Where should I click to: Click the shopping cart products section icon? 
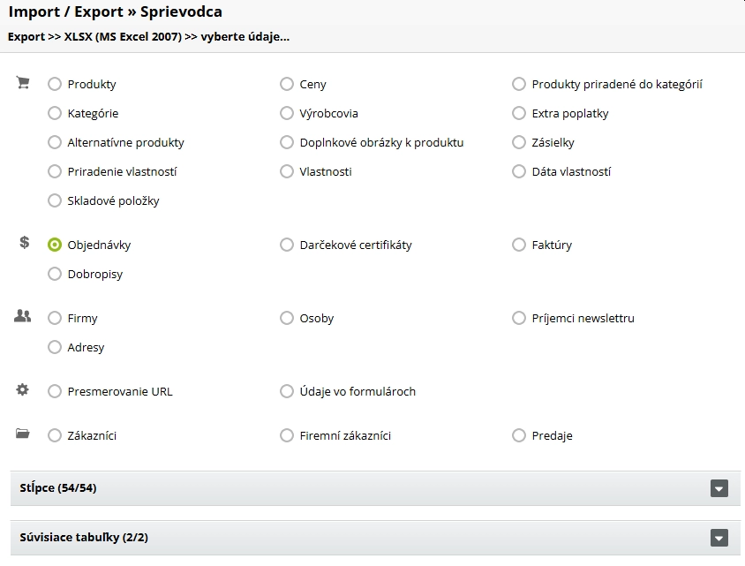tap(23, 83)
